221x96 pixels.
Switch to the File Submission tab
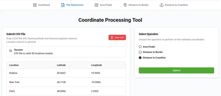72,5
